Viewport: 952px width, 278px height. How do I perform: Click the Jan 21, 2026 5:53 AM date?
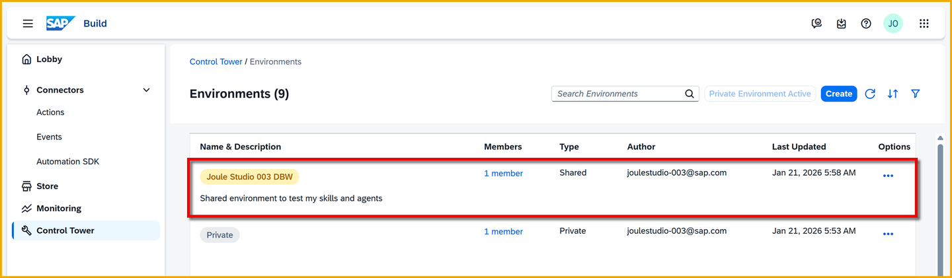point(814,231)
